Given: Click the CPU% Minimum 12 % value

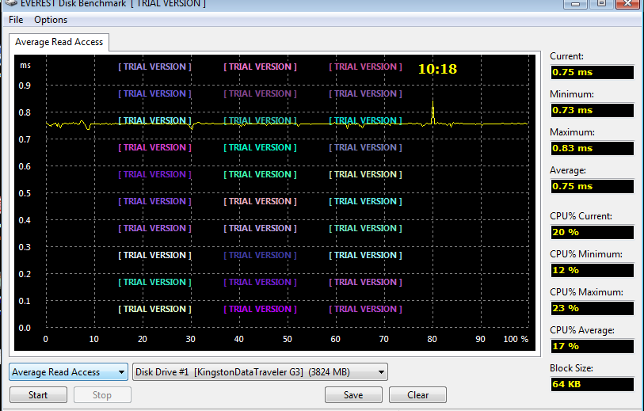Looking at the screenshot, I should coord(593,270).
